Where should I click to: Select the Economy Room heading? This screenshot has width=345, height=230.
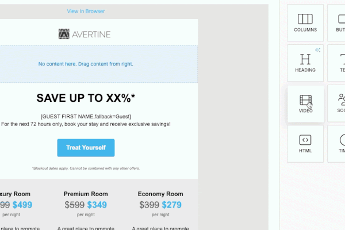tap(160, 194)
